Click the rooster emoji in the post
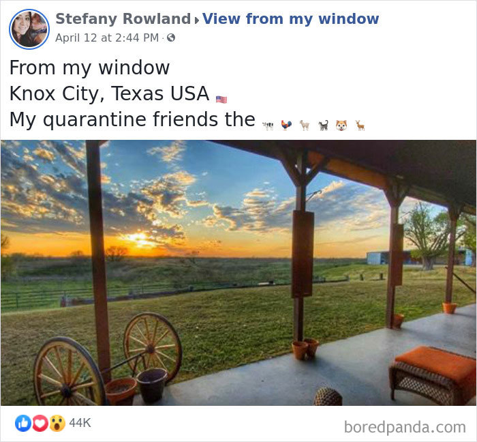 click(286, 125)
